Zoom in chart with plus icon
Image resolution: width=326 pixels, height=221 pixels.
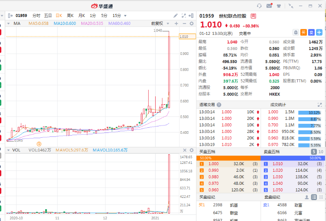click(176, 24)
